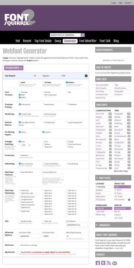Check the legal eligibility agreement checkbox
The width and height of the screenshot is (134, 268).
tap(20, 252)
